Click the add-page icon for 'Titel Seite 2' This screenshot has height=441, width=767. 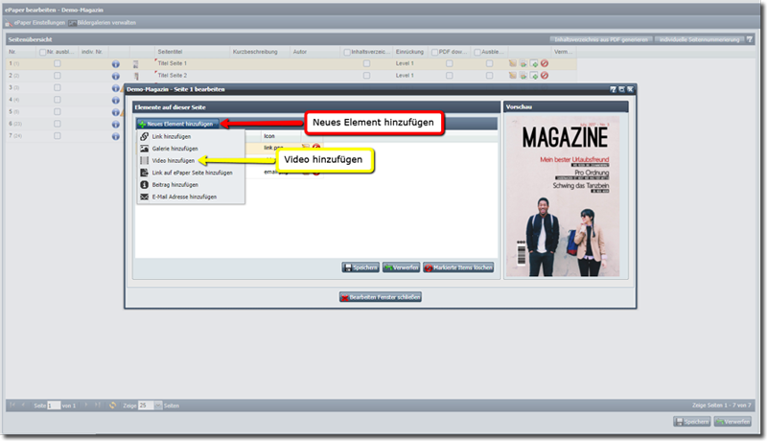(x=534, y=76)
